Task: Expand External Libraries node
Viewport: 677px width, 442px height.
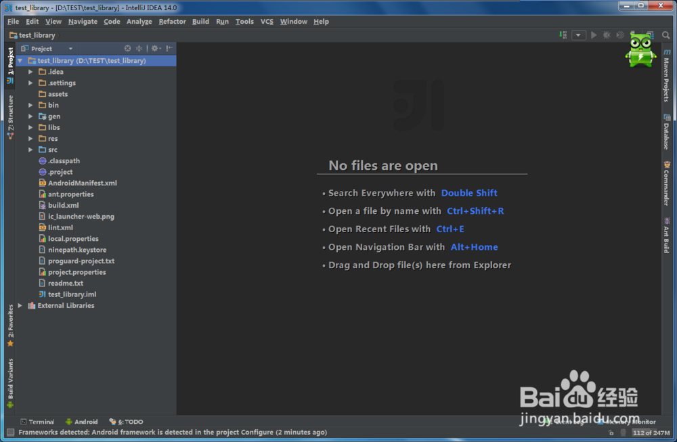Action: pyautogui.click(x=20, y=305)
